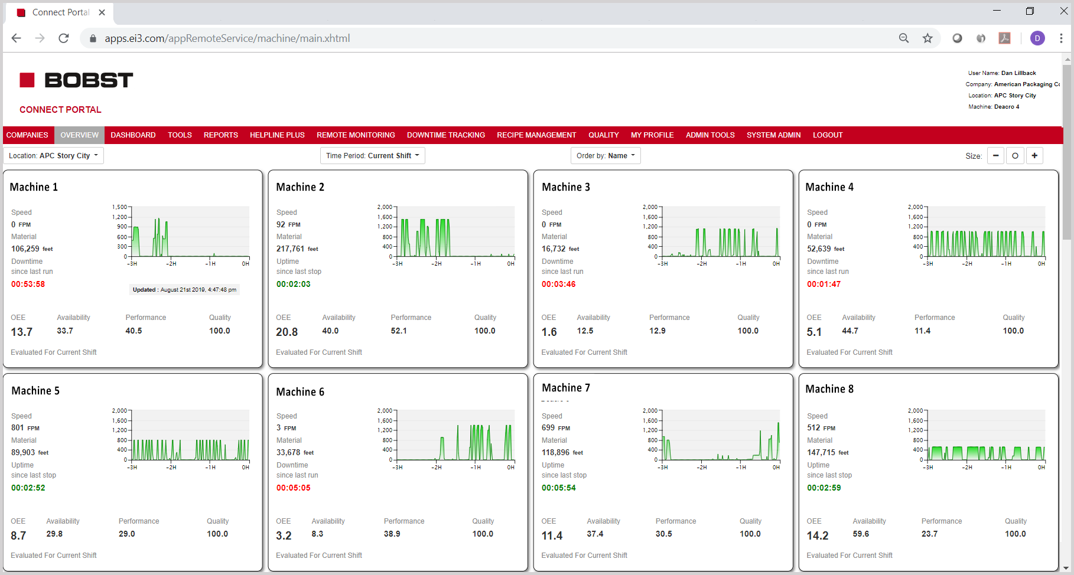Click the browser zoom magnifier icon
Image resolution: width=1074 pixels, height=575 pixels.
point(904,38)
